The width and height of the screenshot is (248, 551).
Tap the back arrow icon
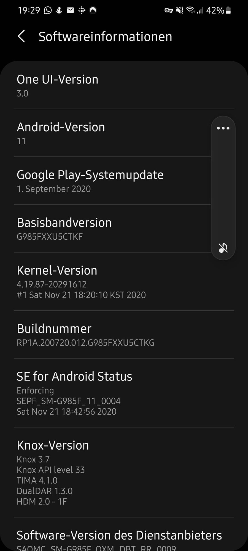pos(21,36)
